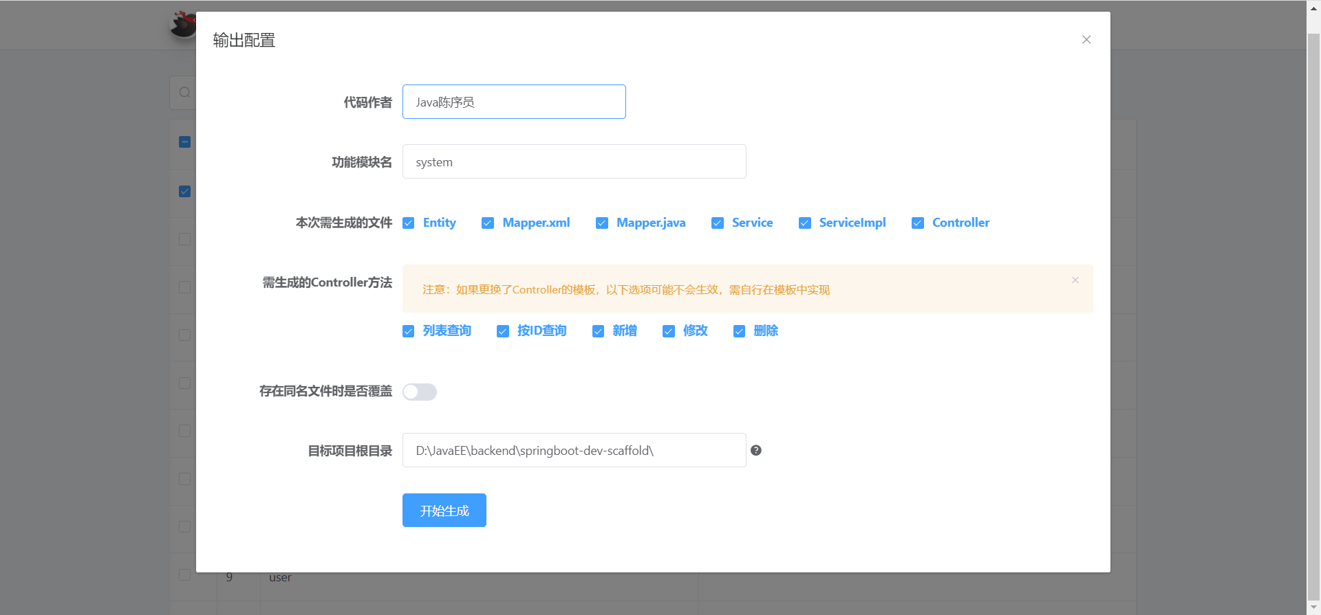Uncheck the 删除 method checkbox

tap(740, 331)
